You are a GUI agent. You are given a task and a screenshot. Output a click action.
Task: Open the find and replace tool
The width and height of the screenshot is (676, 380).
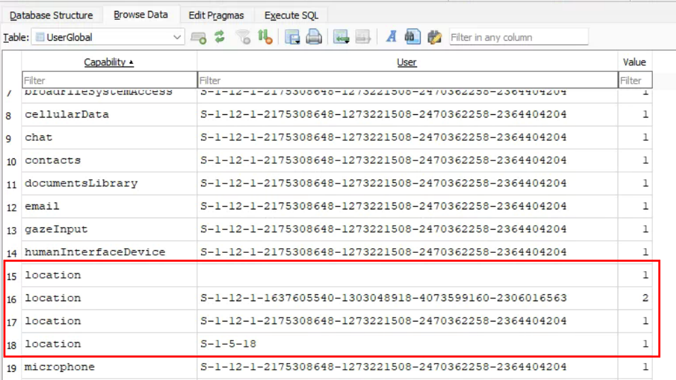434,37
